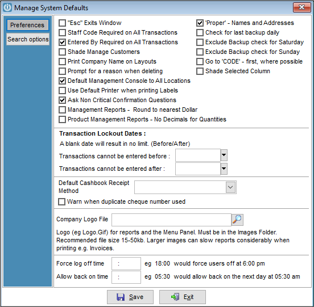The height and width of the screenshot is (307, 314).
Task: Click the magnifier icon beside Company Logo File
Action: [237, 220]
